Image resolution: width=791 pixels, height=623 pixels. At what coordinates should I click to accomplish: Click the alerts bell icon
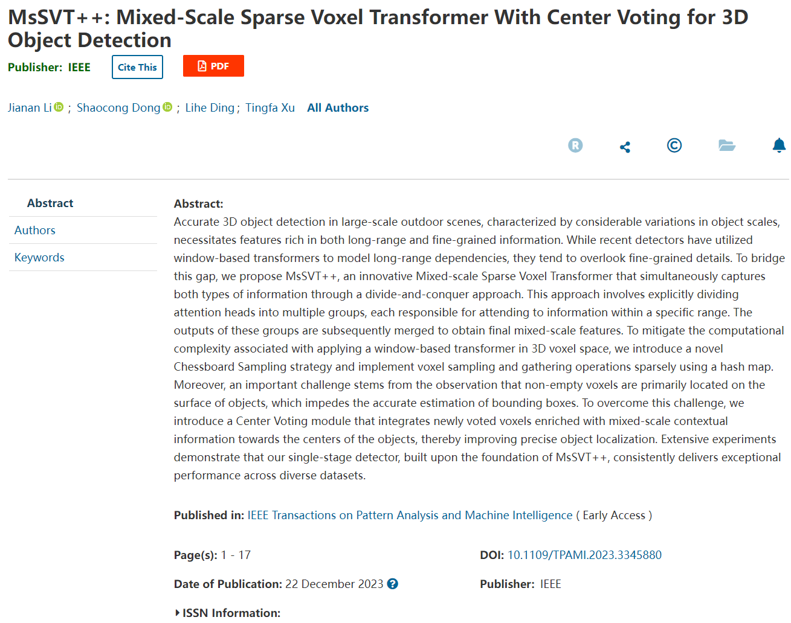pos(779,145)
